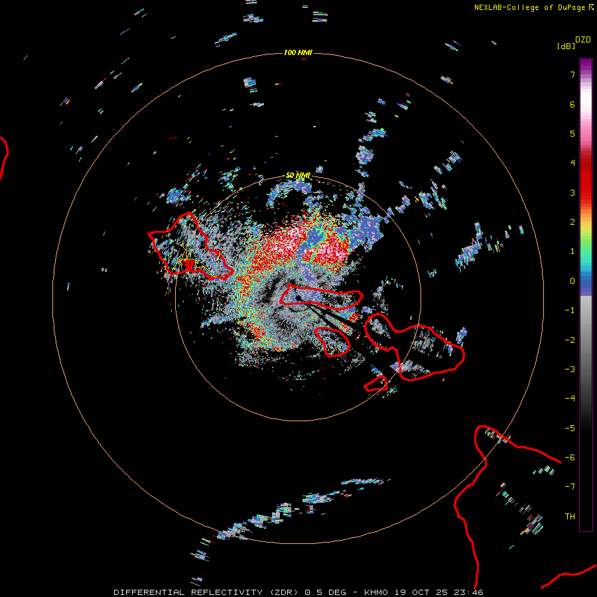Image resolution: width=597 pixels, height=597 pixels.
Task: Click the scale value -5 on the legend
Action: tap(570, 429)
